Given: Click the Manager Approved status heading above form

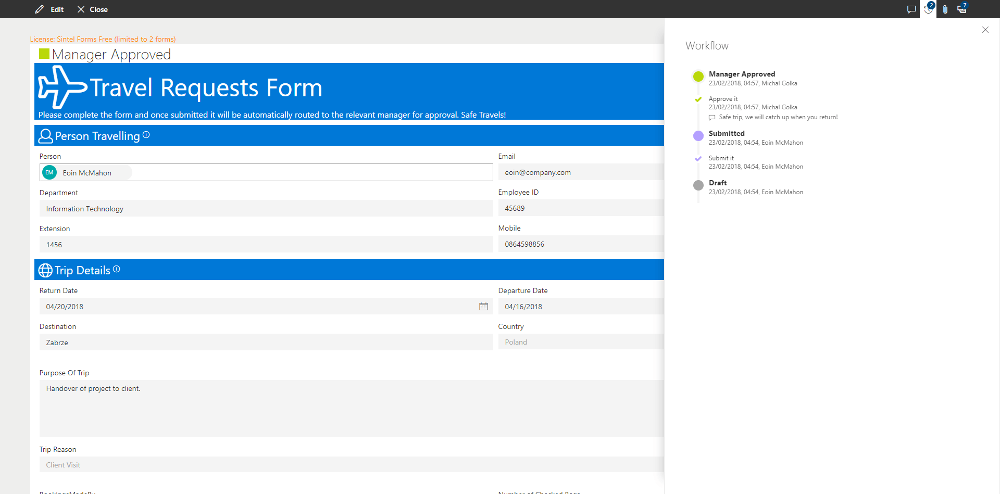Looking at the screenshot, I should pos(111,54).
